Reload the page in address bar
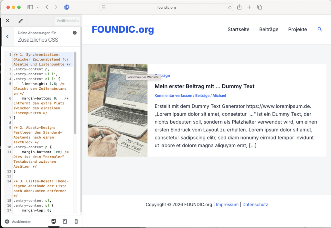Screen dimensions: 331x228 tap(230, 7)
